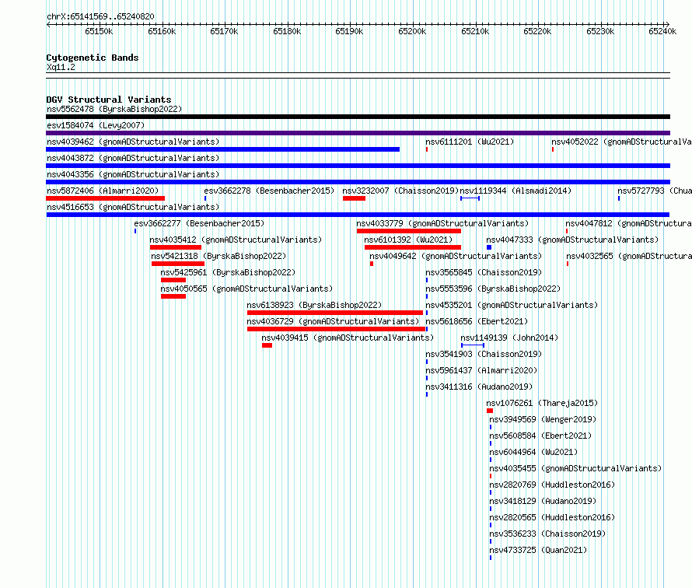Viewport: 692px width, 588px height.
Task: Click the 65240k ruler tick label
Action: [662, 31]
